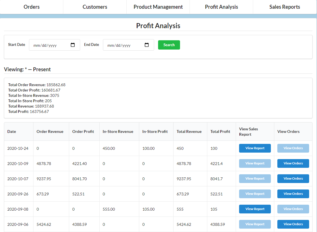317x232 pixels.
Task: Open the Start Date calendar picker
Action: (73, 45)
